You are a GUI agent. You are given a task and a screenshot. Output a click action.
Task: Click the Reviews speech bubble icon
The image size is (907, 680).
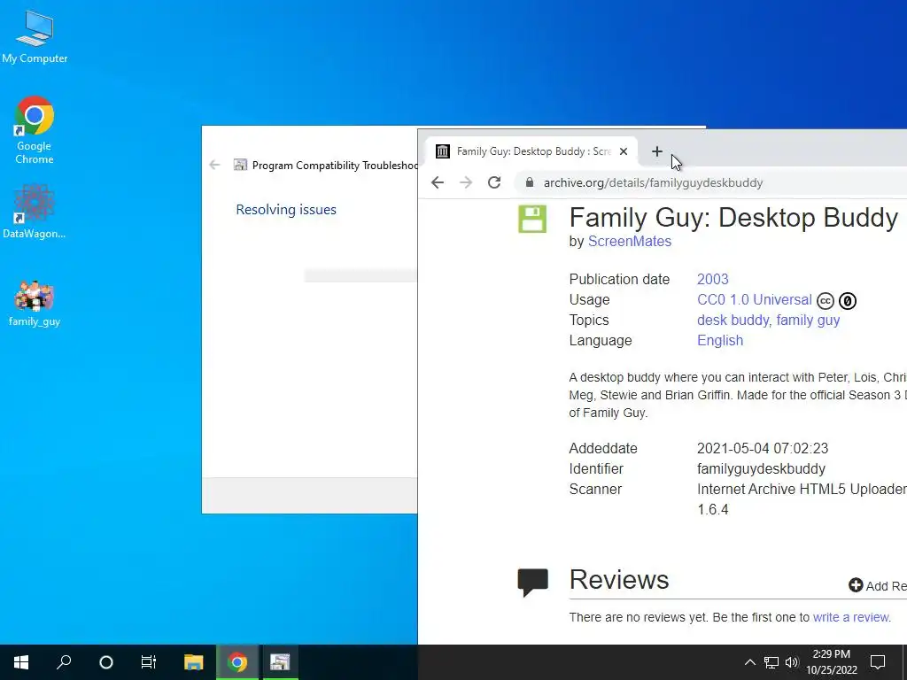point(532,583)
